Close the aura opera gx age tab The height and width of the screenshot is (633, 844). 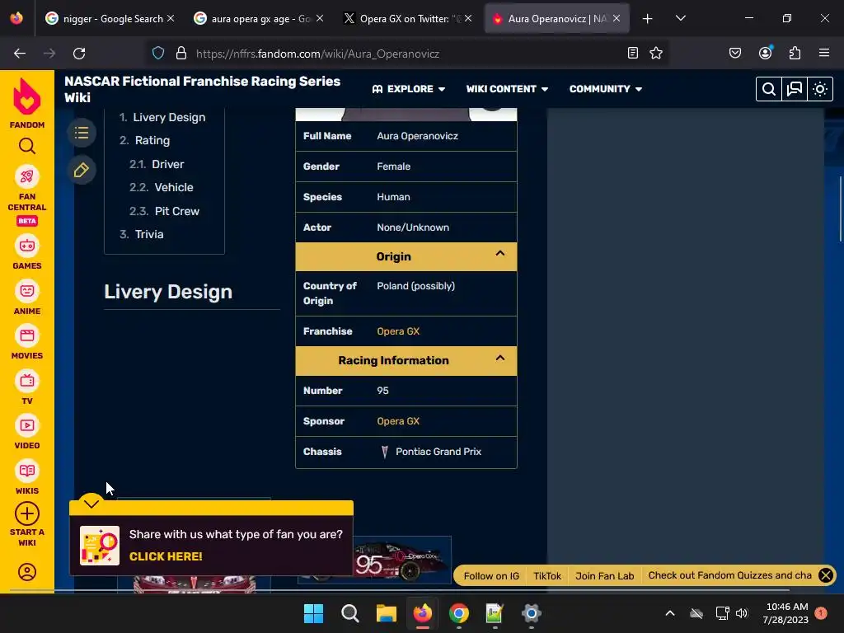point(320,19)
